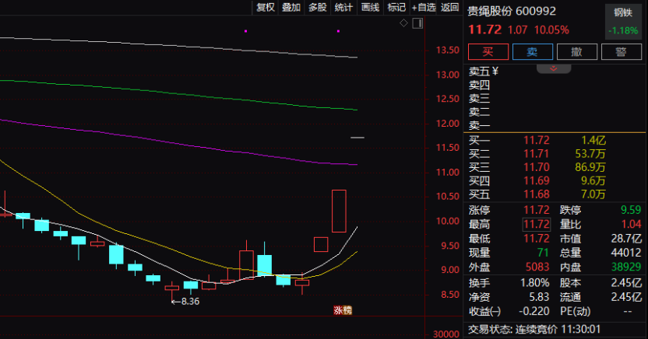This screenshot has width=648, height=339.
Task: Click 买二 price 11.71
Action: tap(537, 154)
